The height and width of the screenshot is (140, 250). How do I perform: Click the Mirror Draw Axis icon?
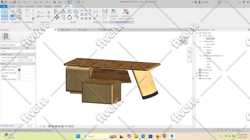[x=76, y=11]
